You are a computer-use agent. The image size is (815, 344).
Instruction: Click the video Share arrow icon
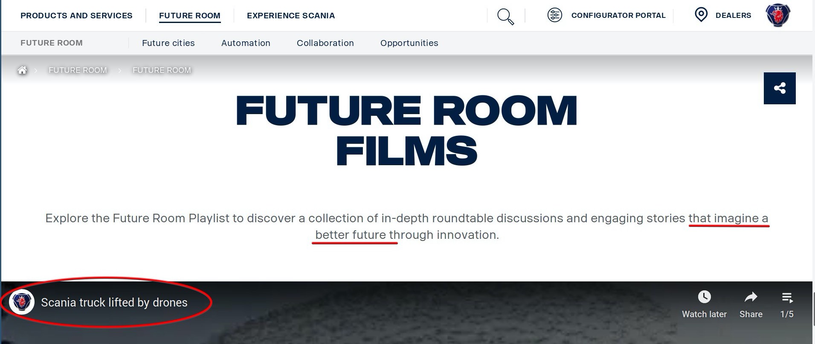point(751,297)
